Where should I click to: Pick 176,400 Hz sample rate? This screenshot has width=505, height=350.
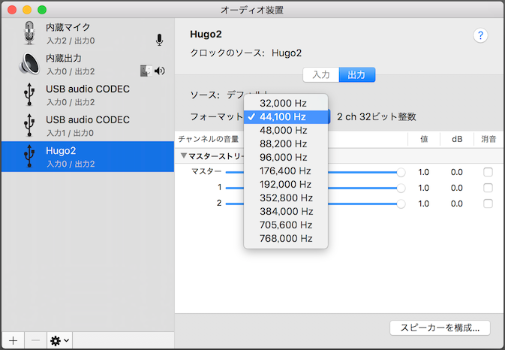[286, 170]
